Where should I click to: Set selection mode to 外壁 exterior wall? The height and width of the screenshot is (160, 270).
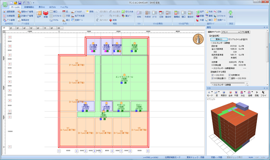200,20
